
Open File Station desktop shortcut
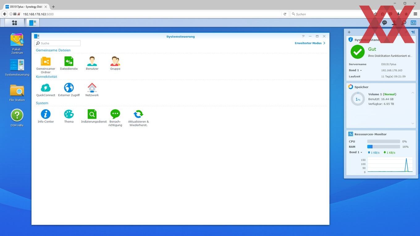[17, 93]
